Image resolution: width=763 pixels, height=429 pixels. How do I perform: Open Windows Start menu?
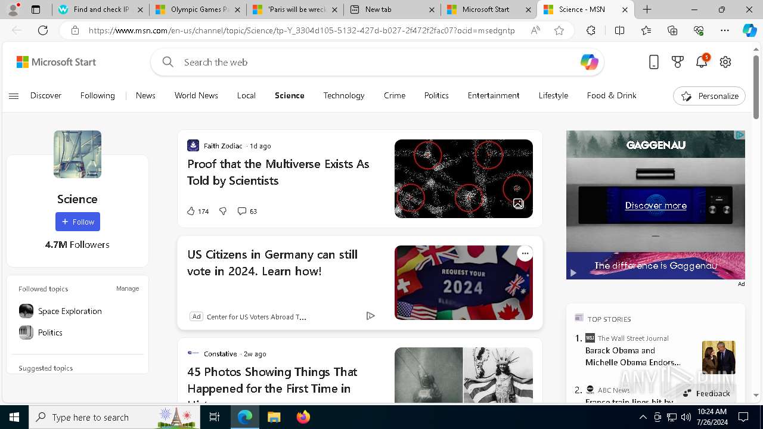14,417
